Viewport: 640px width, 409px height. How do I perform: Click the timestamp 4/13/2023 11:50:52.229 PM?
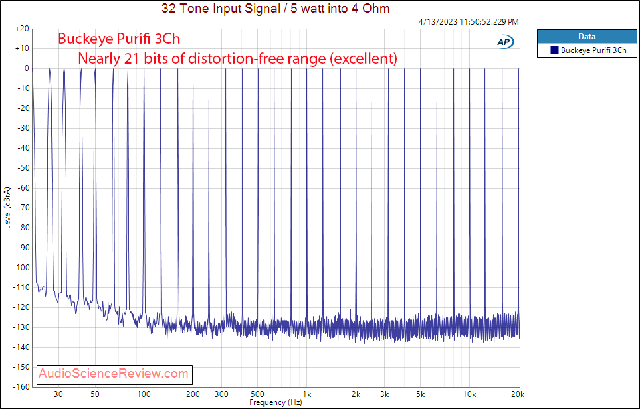tap(469, 22)
